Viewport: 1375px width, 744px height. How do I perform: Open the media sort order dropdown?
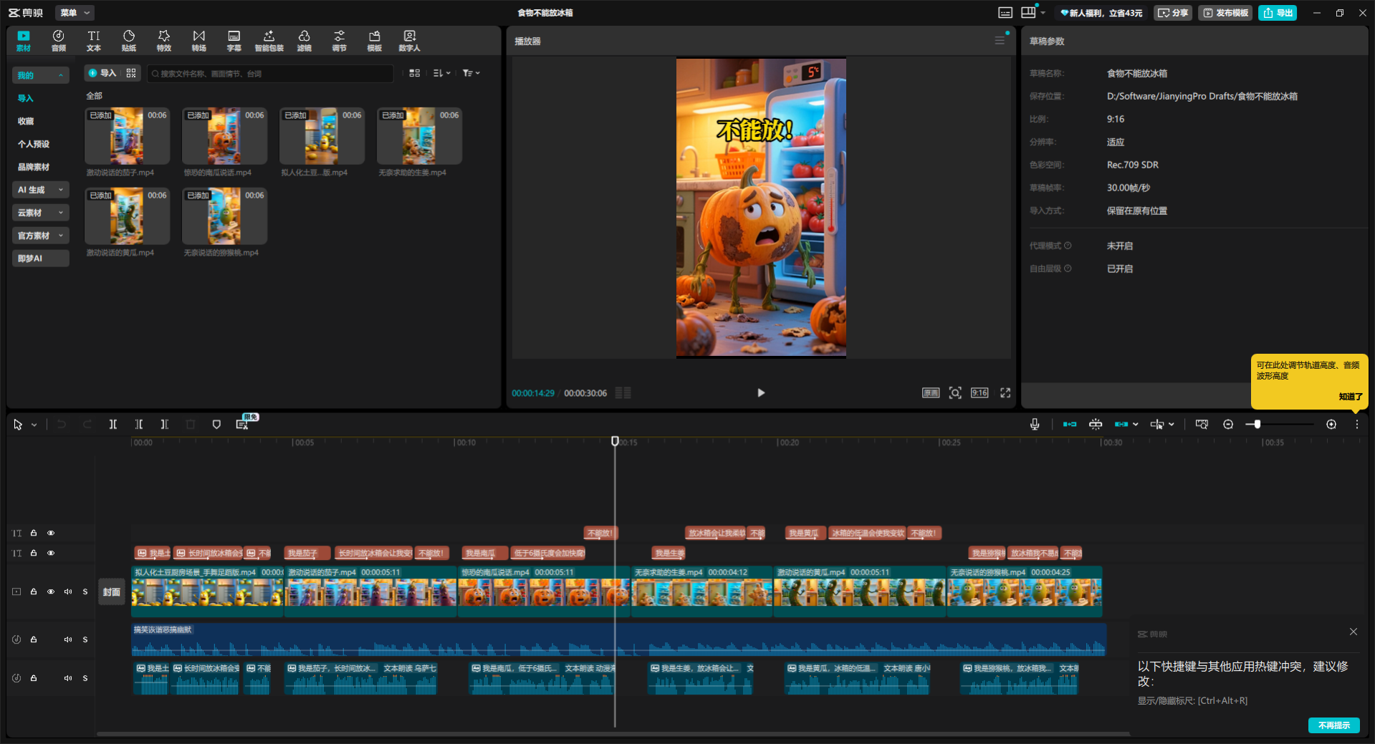(x=441, y=73)
